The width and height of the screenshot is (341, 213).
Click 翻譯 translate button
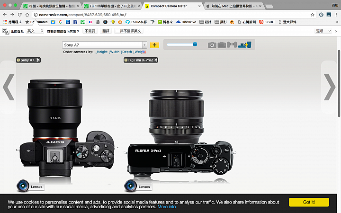pyautogui.click(x=106, y=31)
